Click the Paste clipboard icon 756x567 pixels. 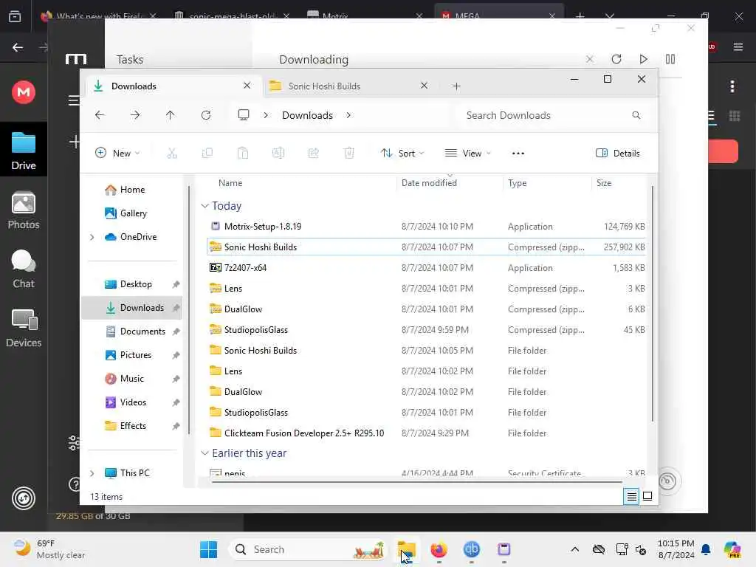[x=242, y=154]
